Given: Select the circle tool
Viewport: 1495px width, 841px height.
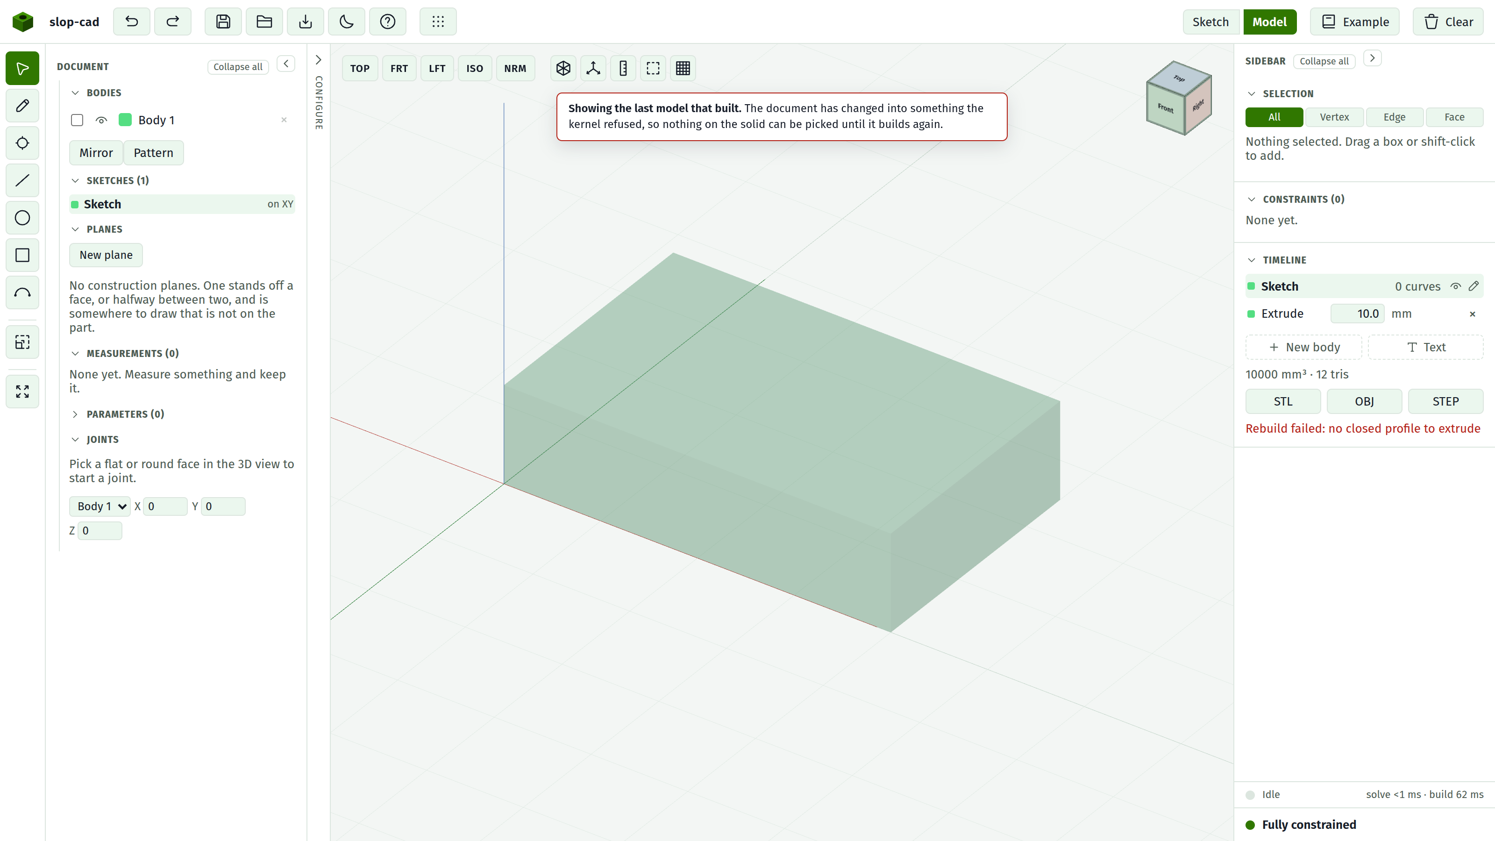Looking at the screenshot, I should tap(22, 218).
